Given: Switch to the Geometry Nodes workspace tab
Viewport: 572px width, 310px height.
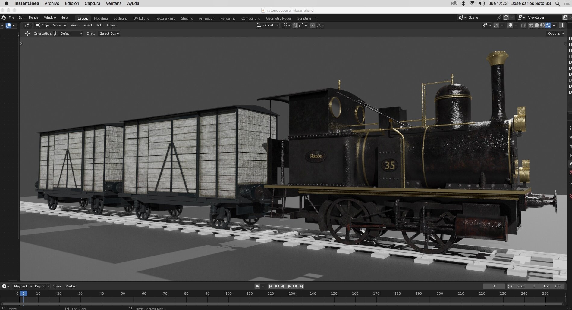Looking at the screenshot, I should [279, 18].
